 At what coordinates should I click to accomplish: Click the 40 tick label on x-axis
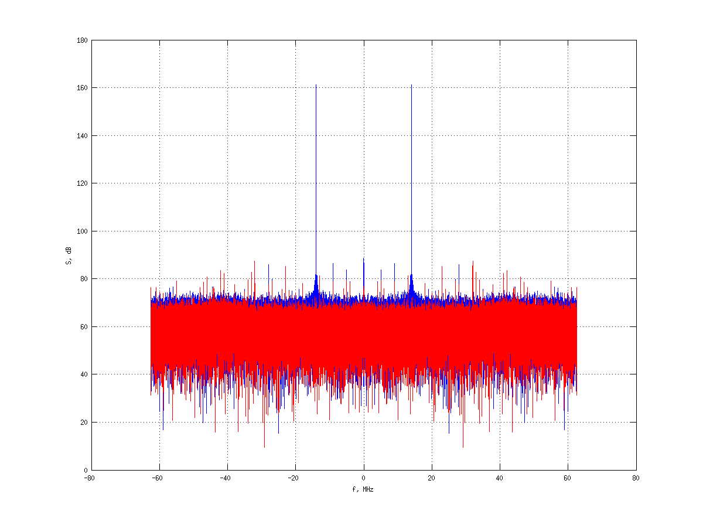click(500, 478)
